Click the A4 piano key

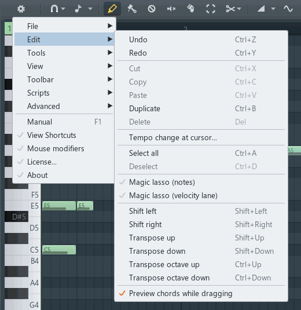[x=23, y=283]
